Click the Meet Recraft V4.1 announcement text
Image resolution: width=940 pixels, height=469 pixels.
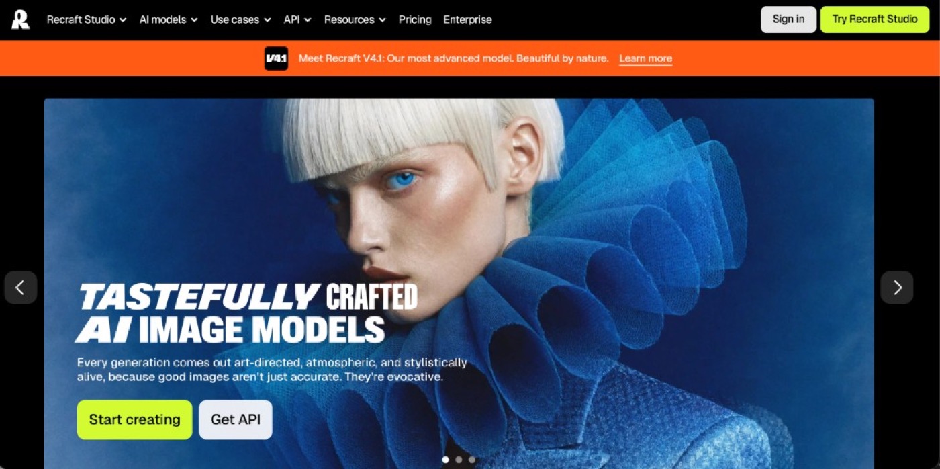pos(453,58)
